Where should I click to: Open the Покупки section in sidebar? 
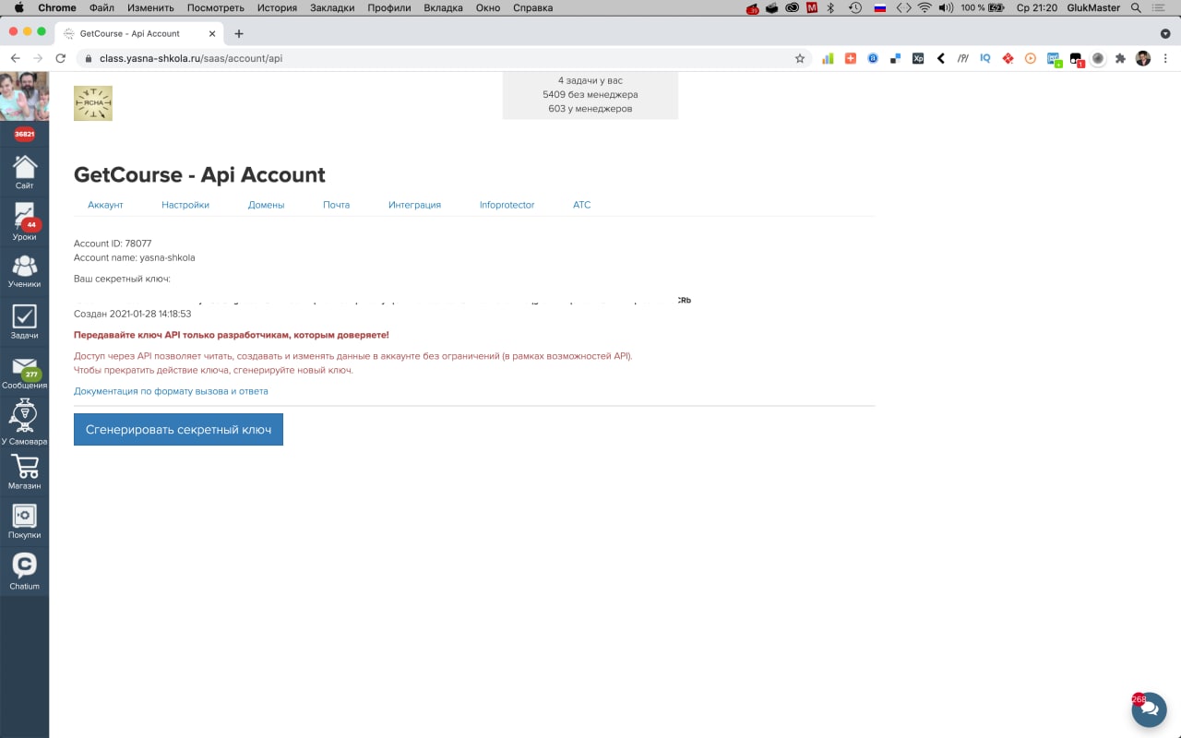point(24,521)
